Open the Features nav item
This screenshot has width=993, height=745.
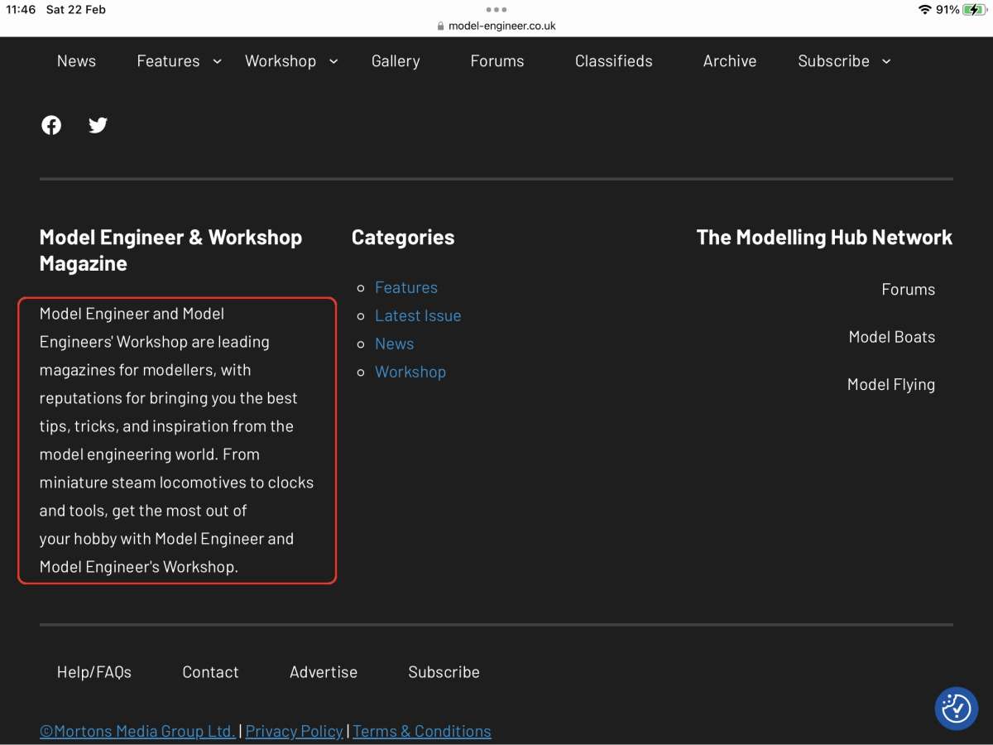point(168,61)
